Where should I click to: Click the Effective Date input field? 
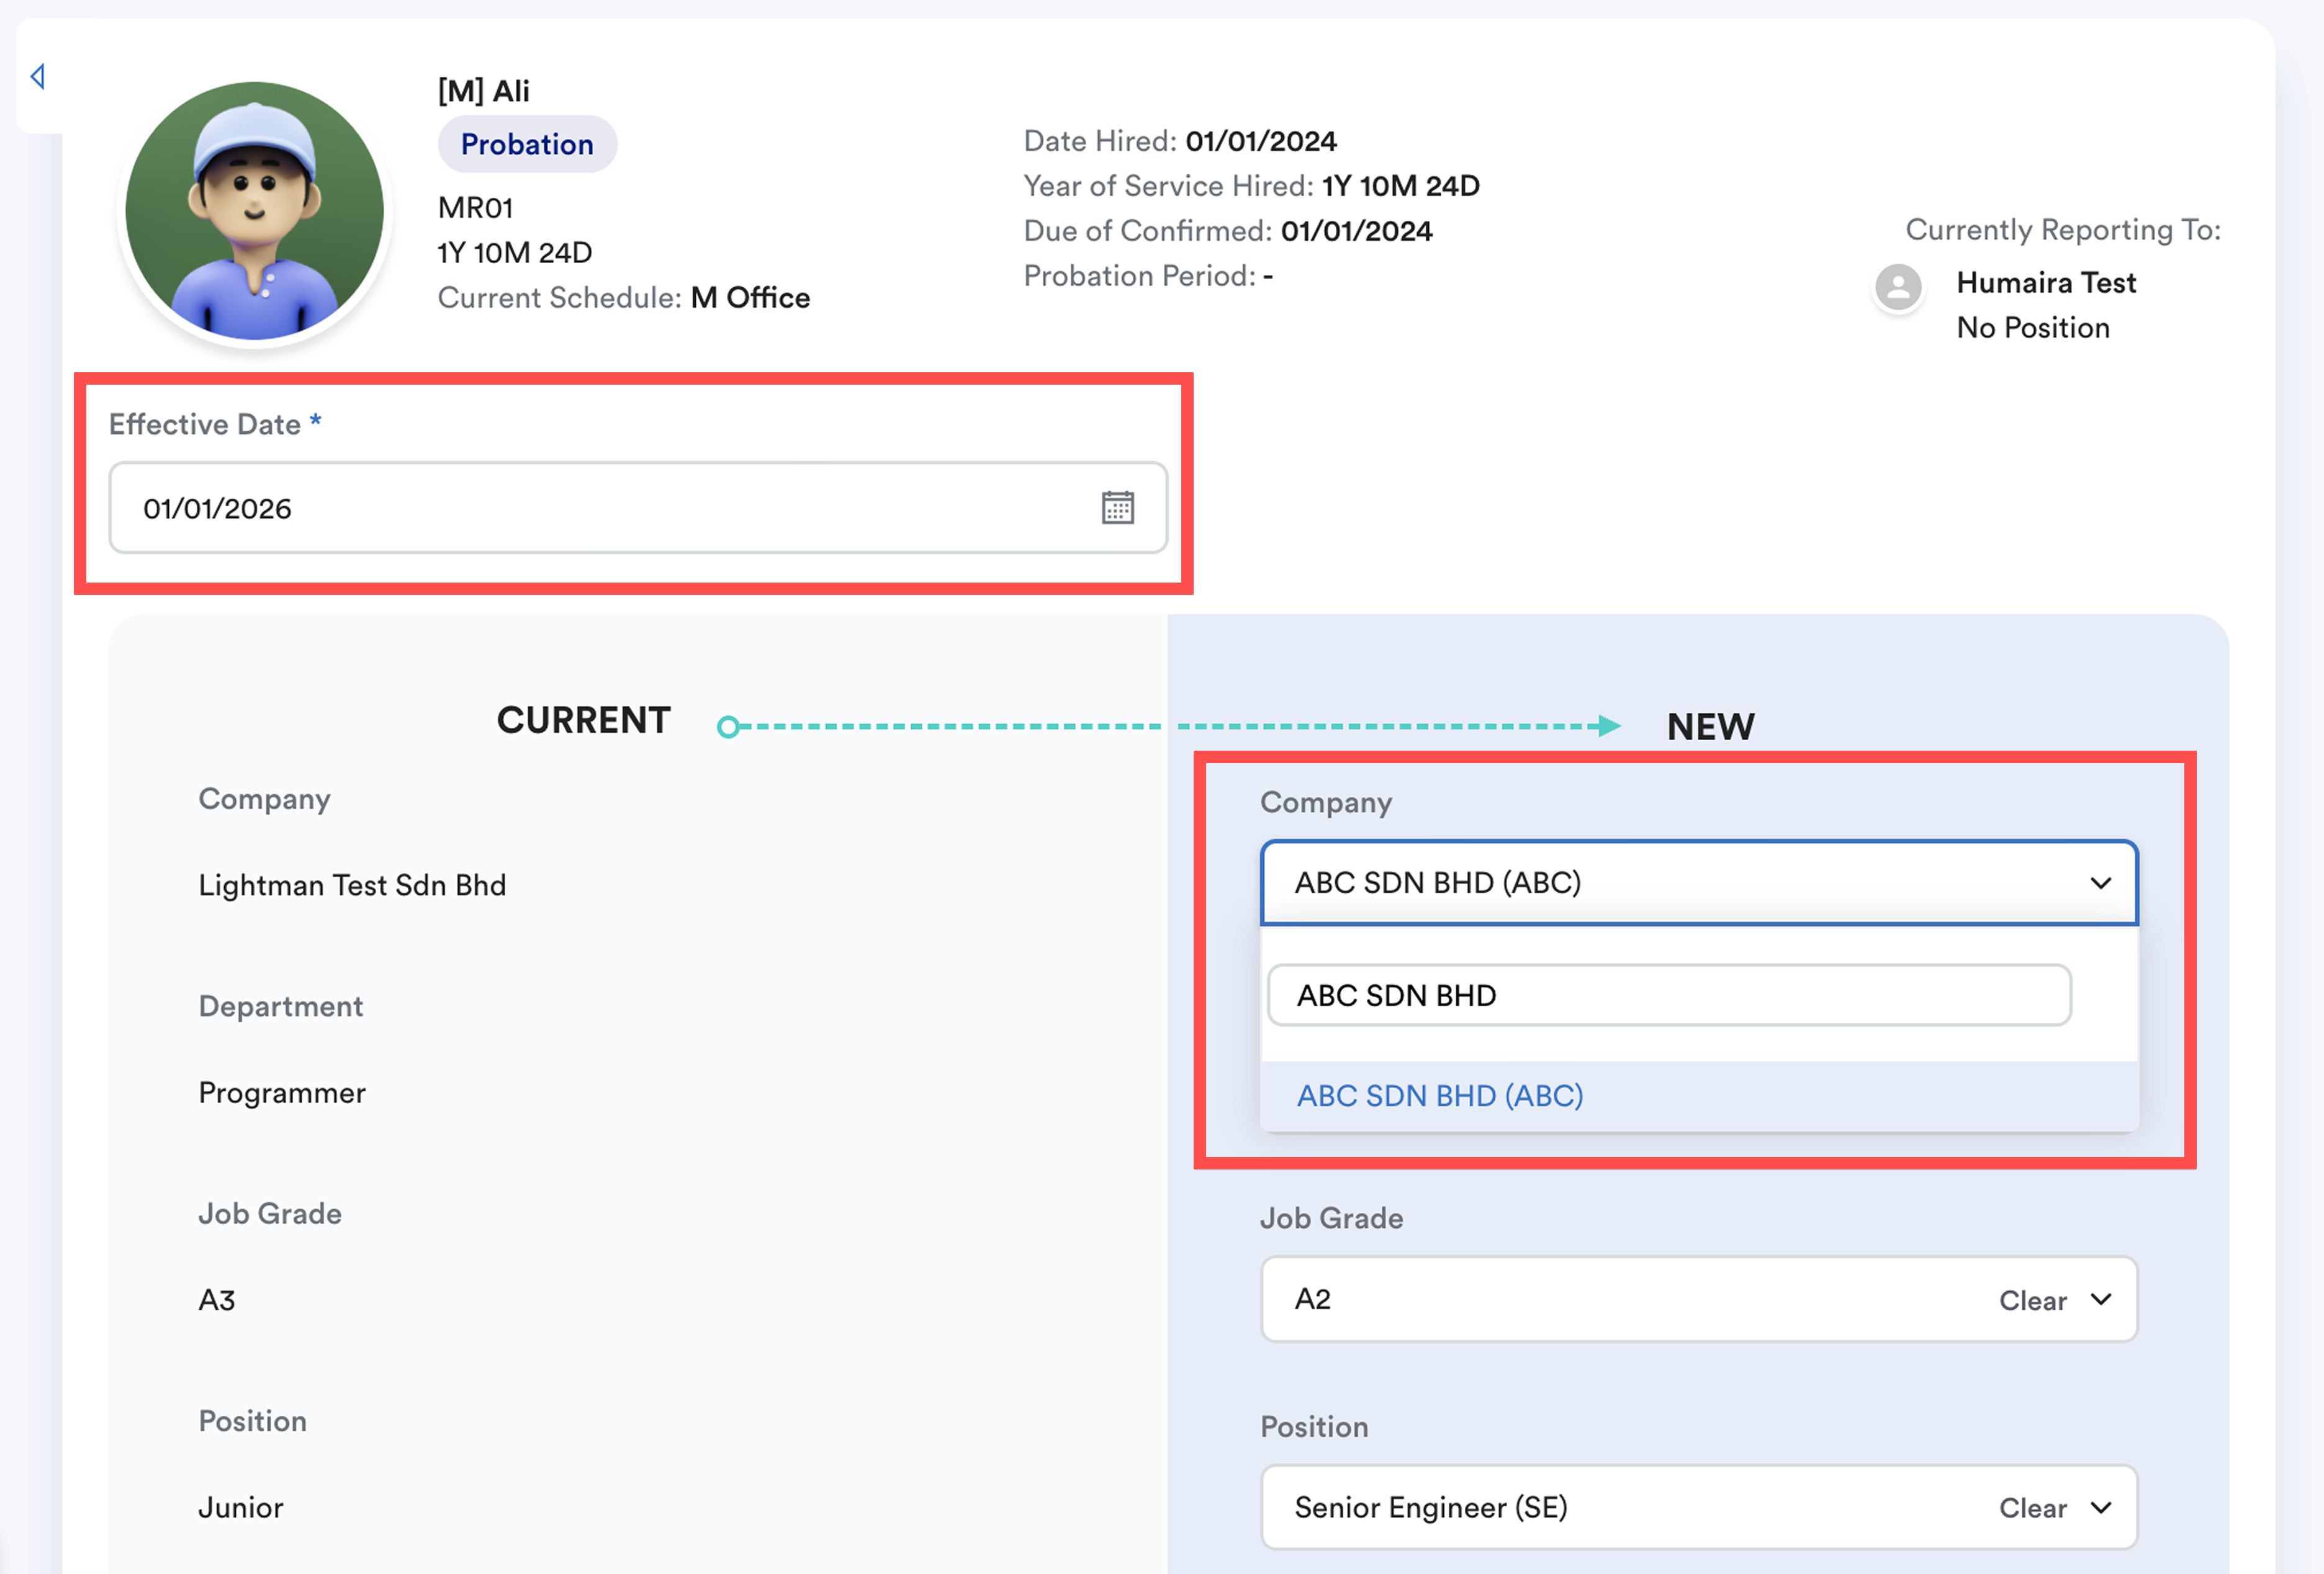(600, 508)
